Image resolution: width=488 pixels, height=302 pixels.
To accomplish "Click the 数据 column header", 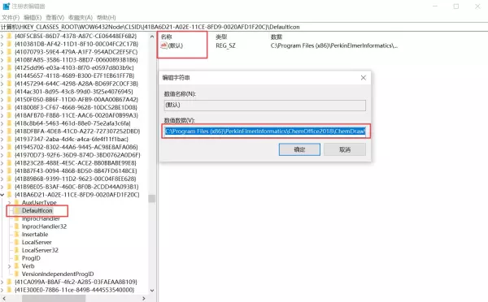I will tap(277, 37).
